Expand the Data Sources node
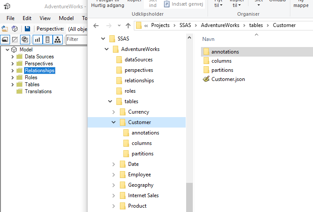Image resolution: width=313 pixels, height=212 pixels. pyautogui.click(x=13, y=57)
